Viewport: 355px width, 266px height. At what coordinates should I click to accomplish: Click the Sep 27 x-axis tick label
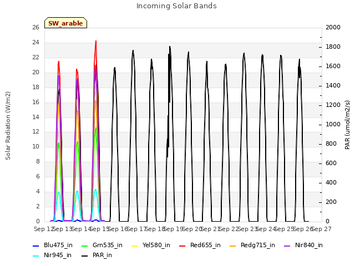tap(322, 229)
